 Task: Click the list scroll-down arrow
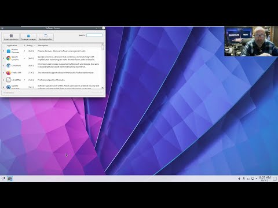103,88
